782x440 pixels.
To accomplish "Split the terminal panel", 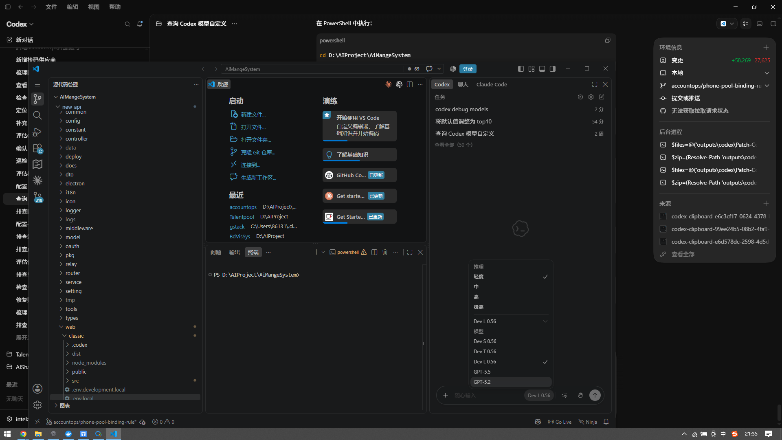I will click(x=374, y=252).
